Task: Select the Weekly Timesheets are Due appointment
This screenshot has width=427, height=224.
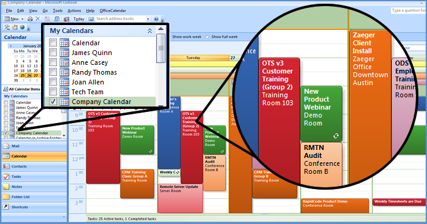Action: click(x=399, y=202)
